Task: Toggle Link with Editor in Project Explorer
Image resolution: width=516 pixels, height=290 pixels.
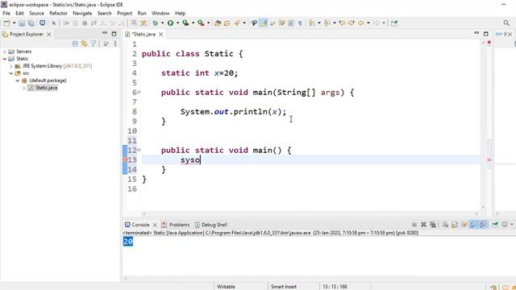Action: tap(84, 43)
